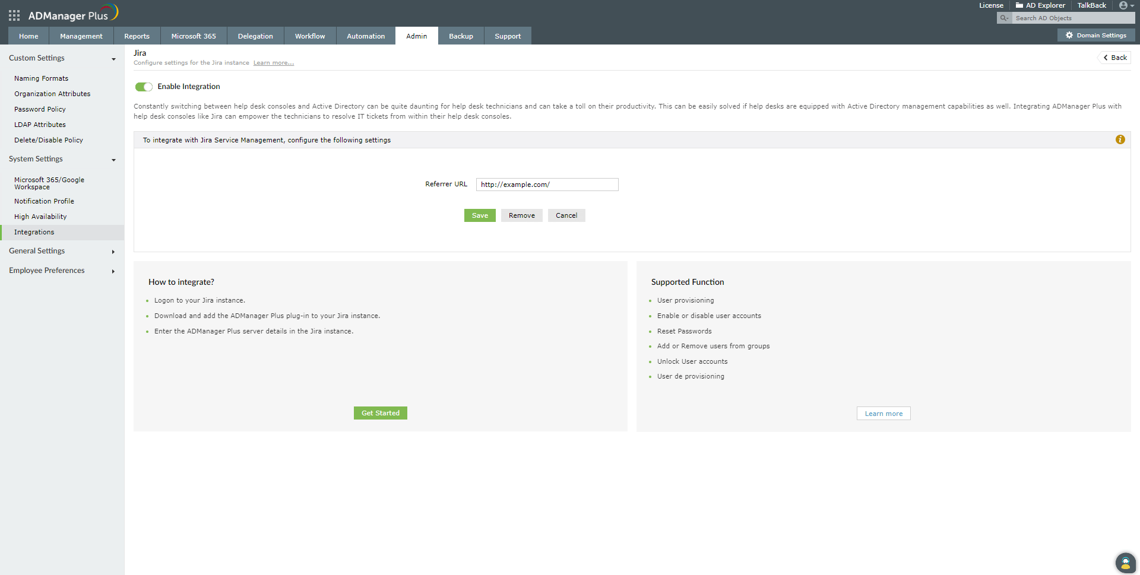The image size is (1140, 575).
Task: Open the apps grid icon next to ADManager Plus logo
Action: (13, 15)
